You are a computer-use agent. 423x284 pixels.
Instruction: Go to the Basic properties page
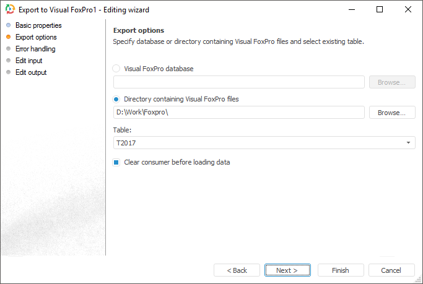pos(38,25)
